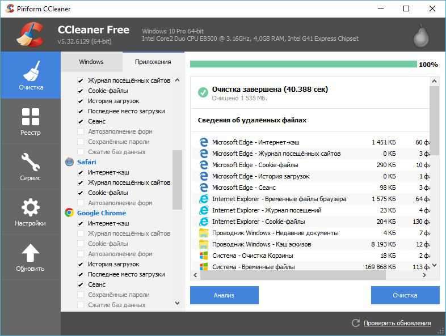This screenshot has width=446, height=336.
Task: Switch to the Windows tab
Action: [x=91, y=62]
